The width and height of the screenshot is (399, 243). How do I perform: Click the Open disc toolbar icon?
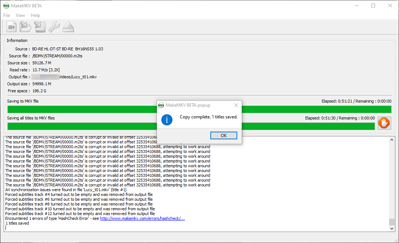25,27
